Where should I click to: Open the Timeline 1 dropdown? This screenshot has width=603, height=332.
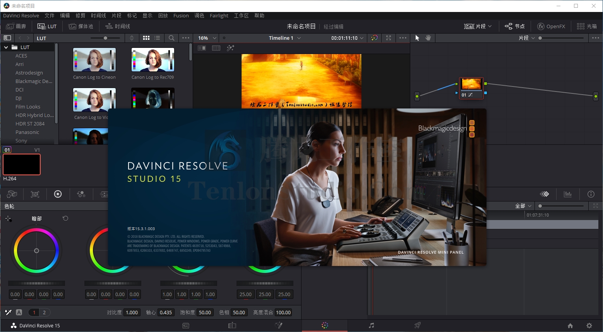(x=285, y=38)
